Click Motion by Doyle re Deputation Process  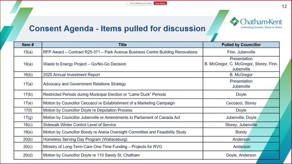click(x=88, y=110)
